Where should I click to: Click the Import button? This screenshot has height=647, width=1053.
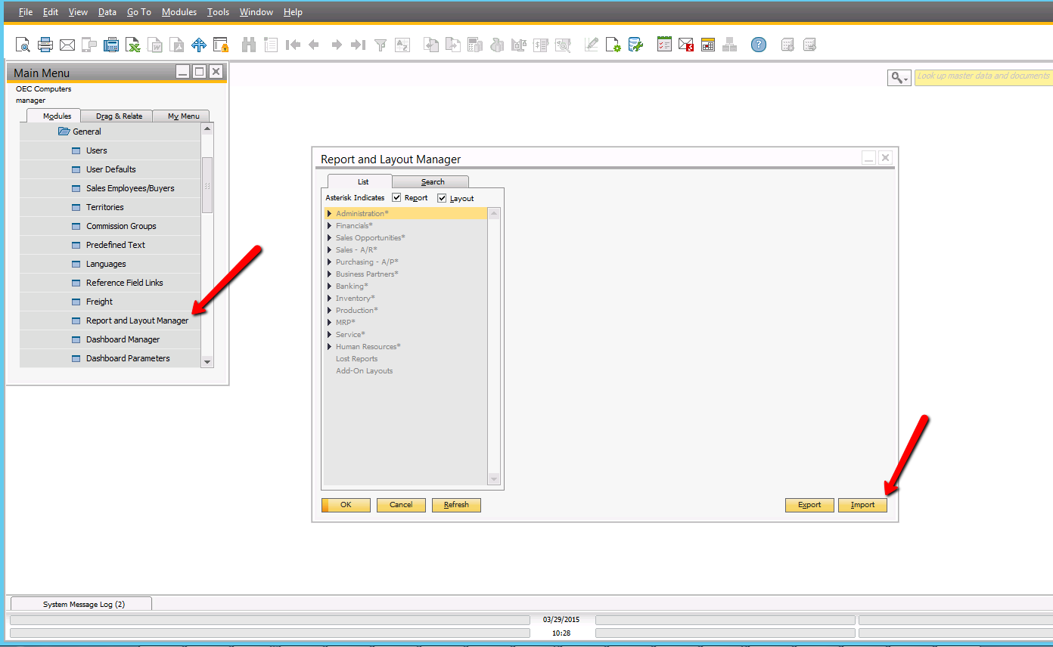pyautogui.click(x=862, y=505)
